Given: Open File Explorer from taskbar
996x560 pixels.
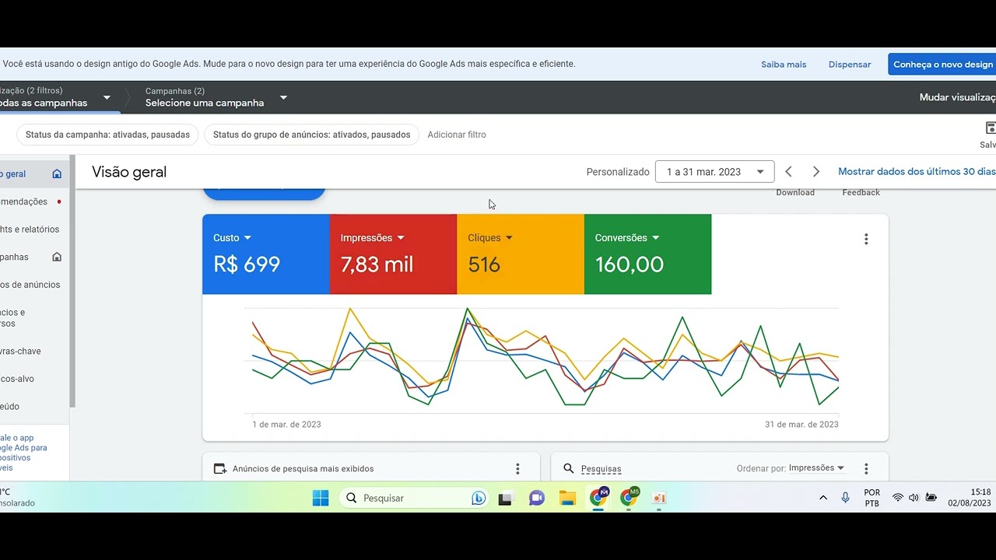Looking at the screenshot, I should click(567, 498).
